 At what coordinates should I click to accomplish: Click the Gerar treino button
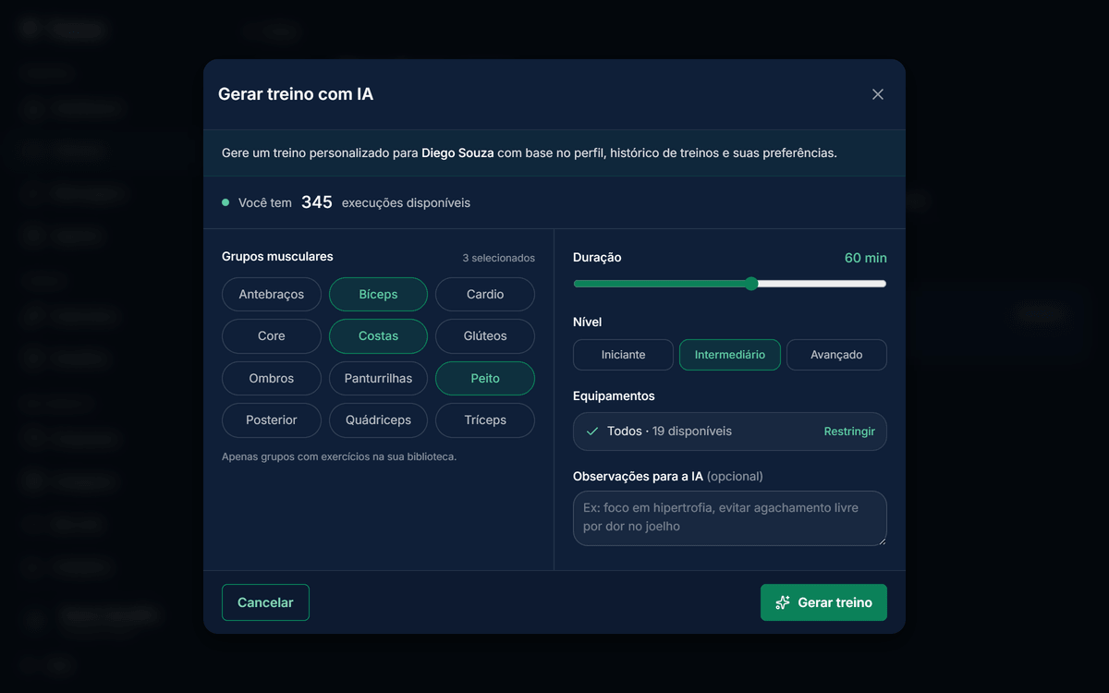tap(823, 602)
